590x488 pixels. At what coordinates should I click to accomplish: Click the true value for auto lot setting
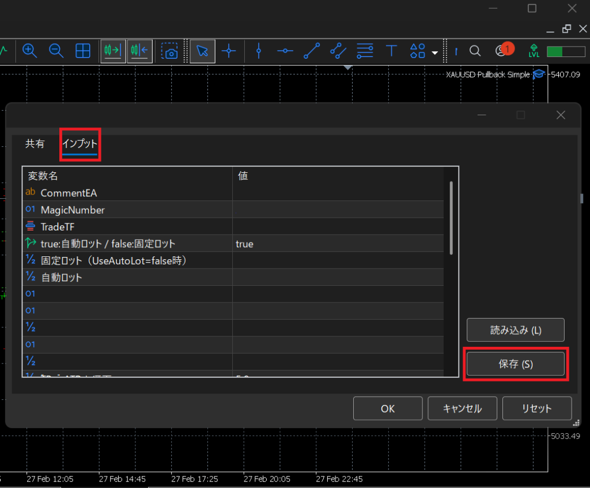244,244
